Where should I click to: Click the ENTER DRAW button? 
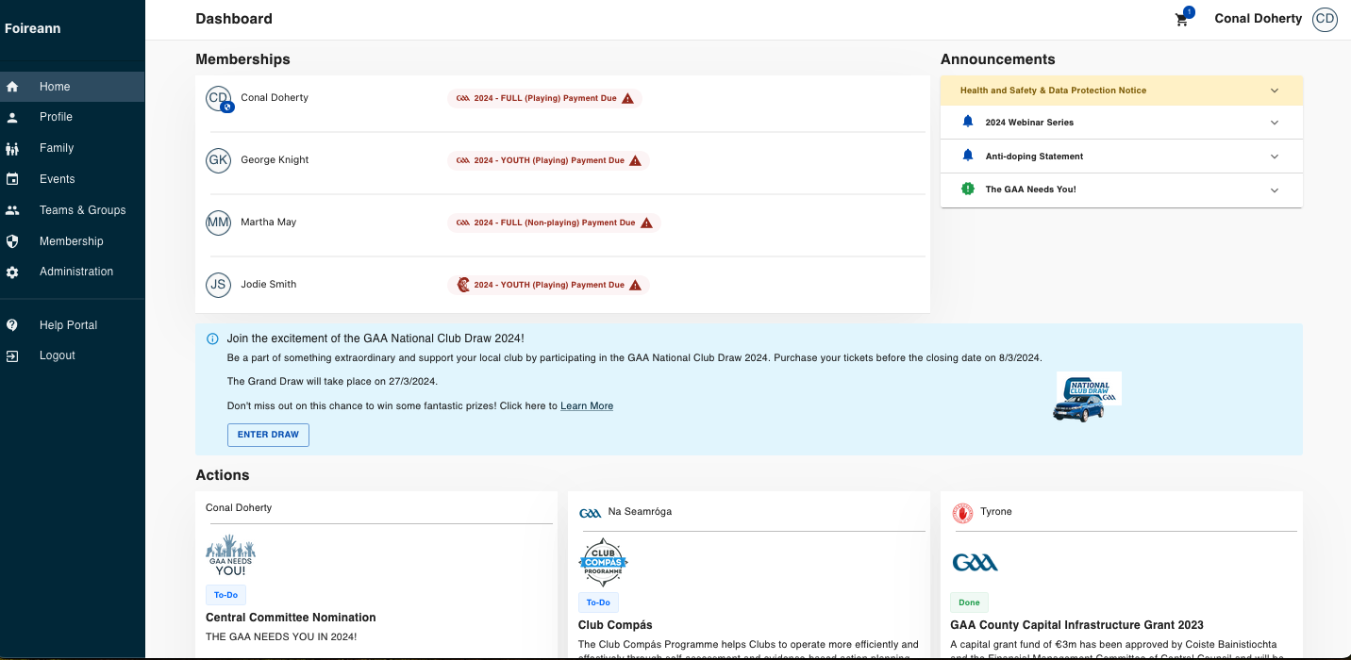[x=268, y=435]
